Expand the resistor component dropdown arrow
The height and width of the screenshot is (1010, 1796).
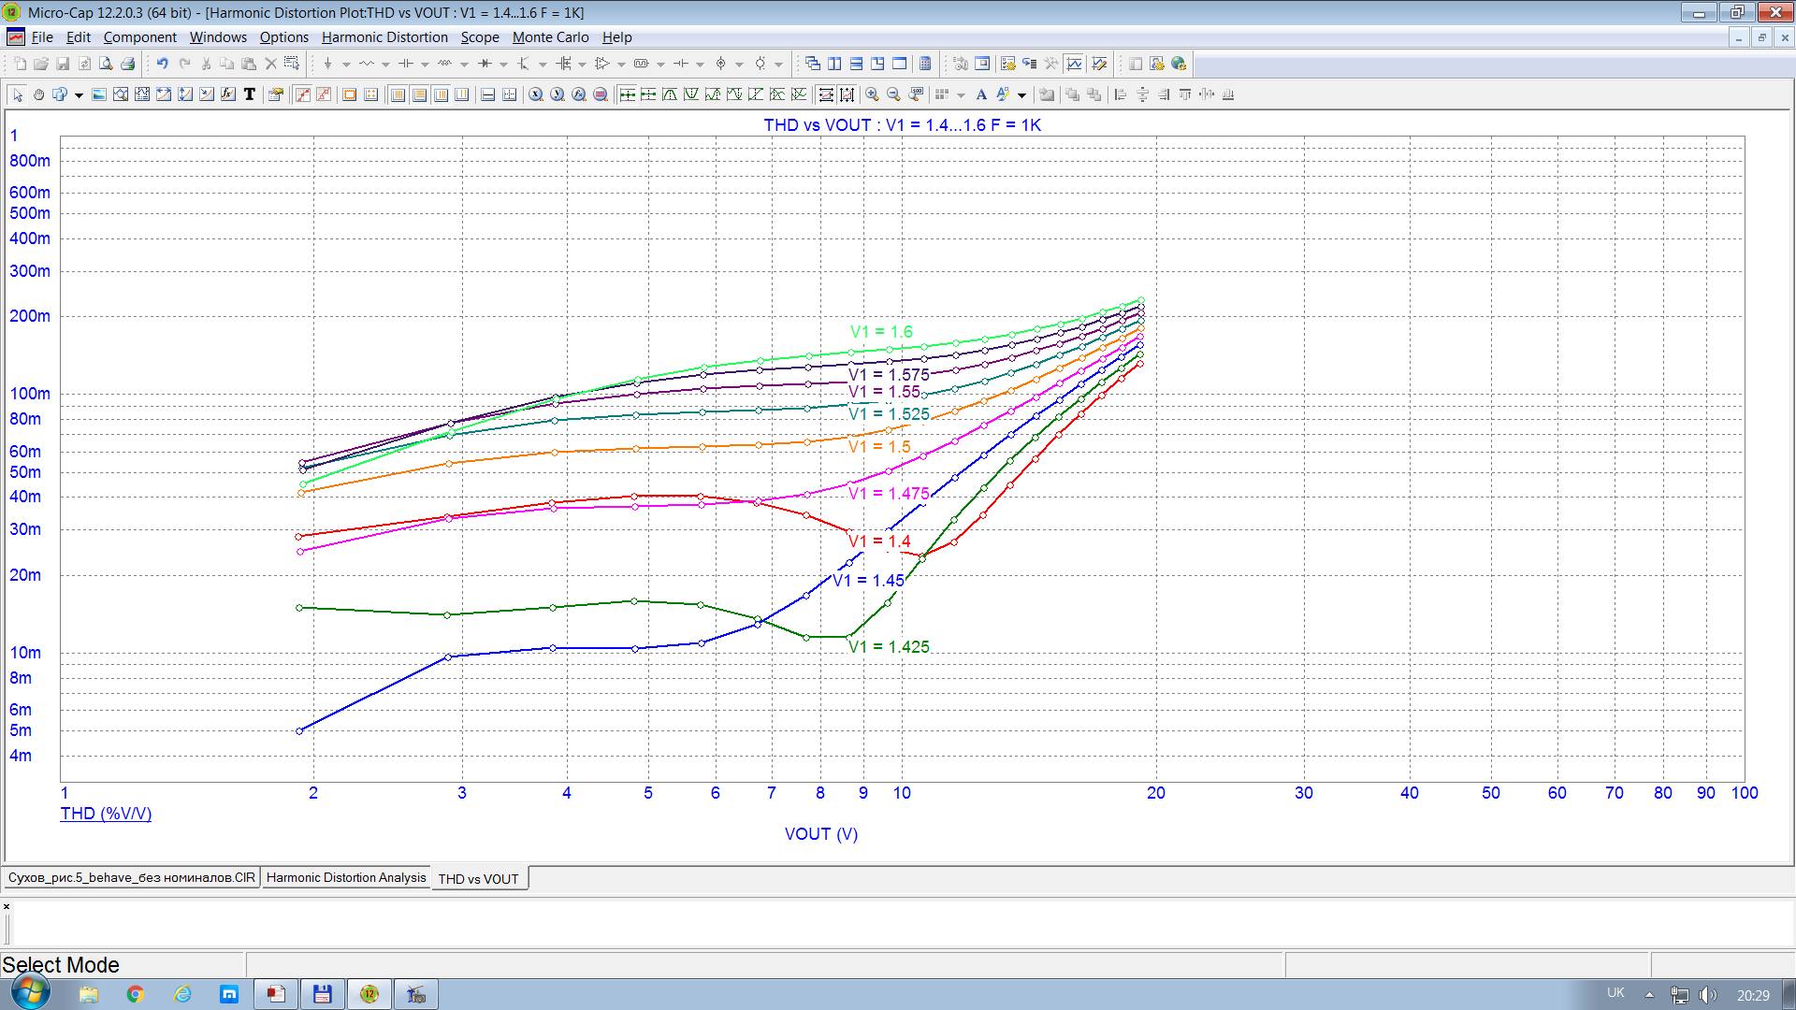click(385, 65)
